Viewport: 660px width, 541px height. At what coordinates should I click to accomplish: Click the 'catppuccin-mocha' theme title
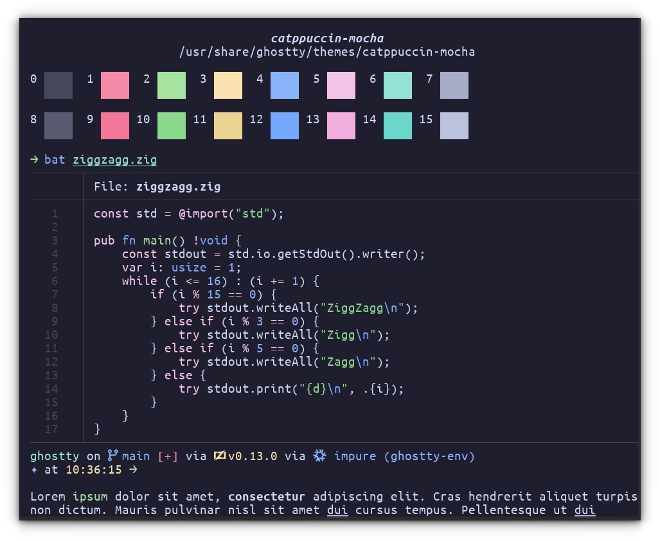tap(327, 39)
